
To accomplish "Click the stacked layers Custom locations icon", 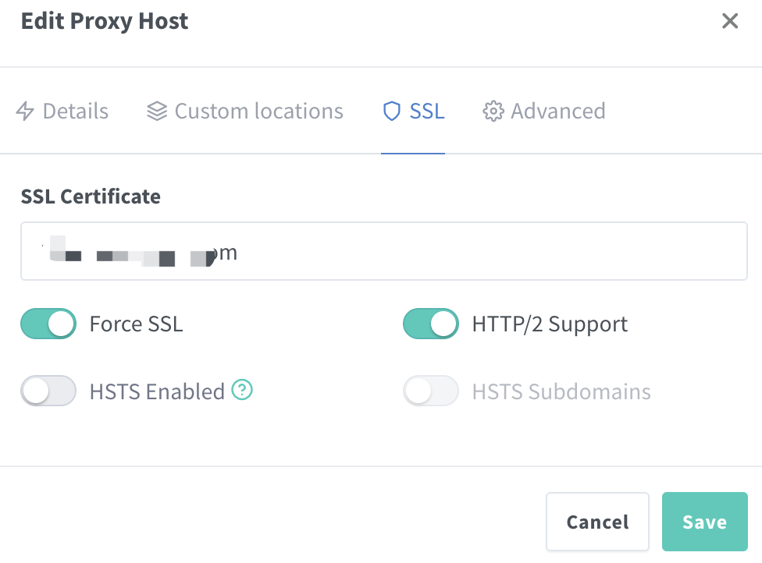I will coord(157,112).
